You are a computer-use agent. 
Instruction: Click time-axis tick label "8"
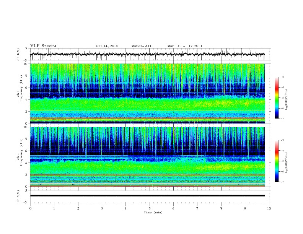221,208
